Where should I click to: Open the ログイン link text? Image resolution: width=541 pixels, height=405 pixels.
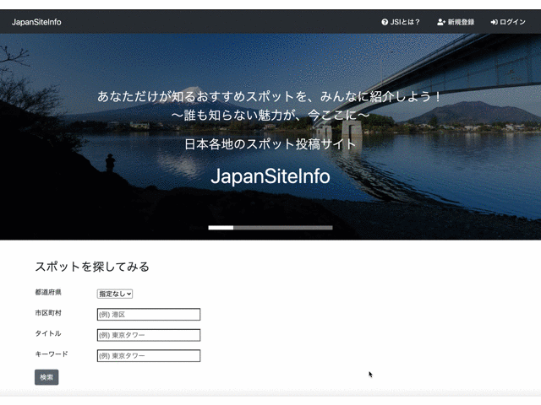click(x=512, y=22)
